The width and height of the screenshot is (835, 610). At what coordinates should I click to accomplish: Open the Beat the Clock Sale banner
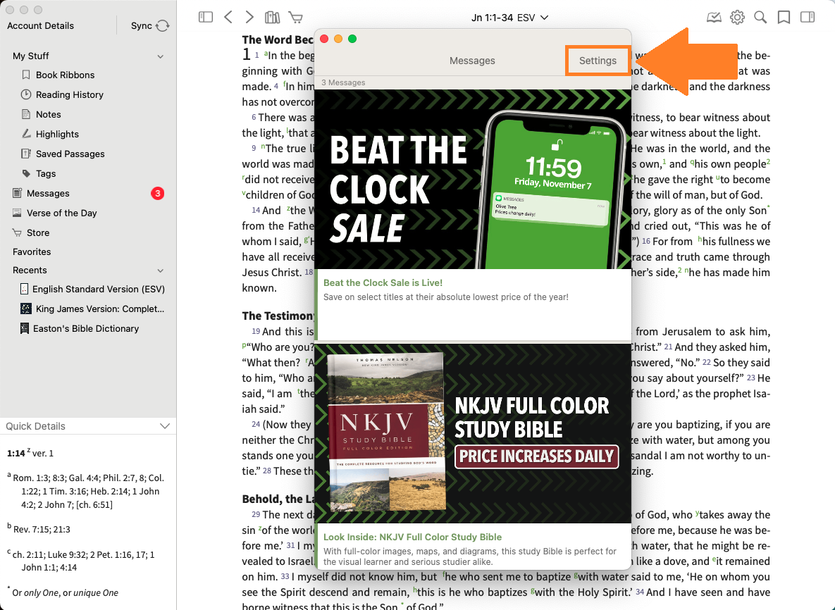(472, 180)
